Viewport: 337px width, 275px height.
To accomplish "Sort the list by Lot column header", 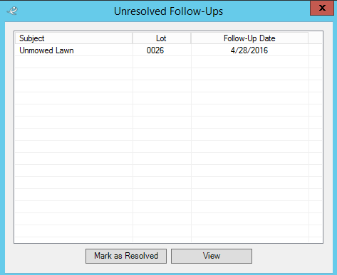I will (162, 38).
